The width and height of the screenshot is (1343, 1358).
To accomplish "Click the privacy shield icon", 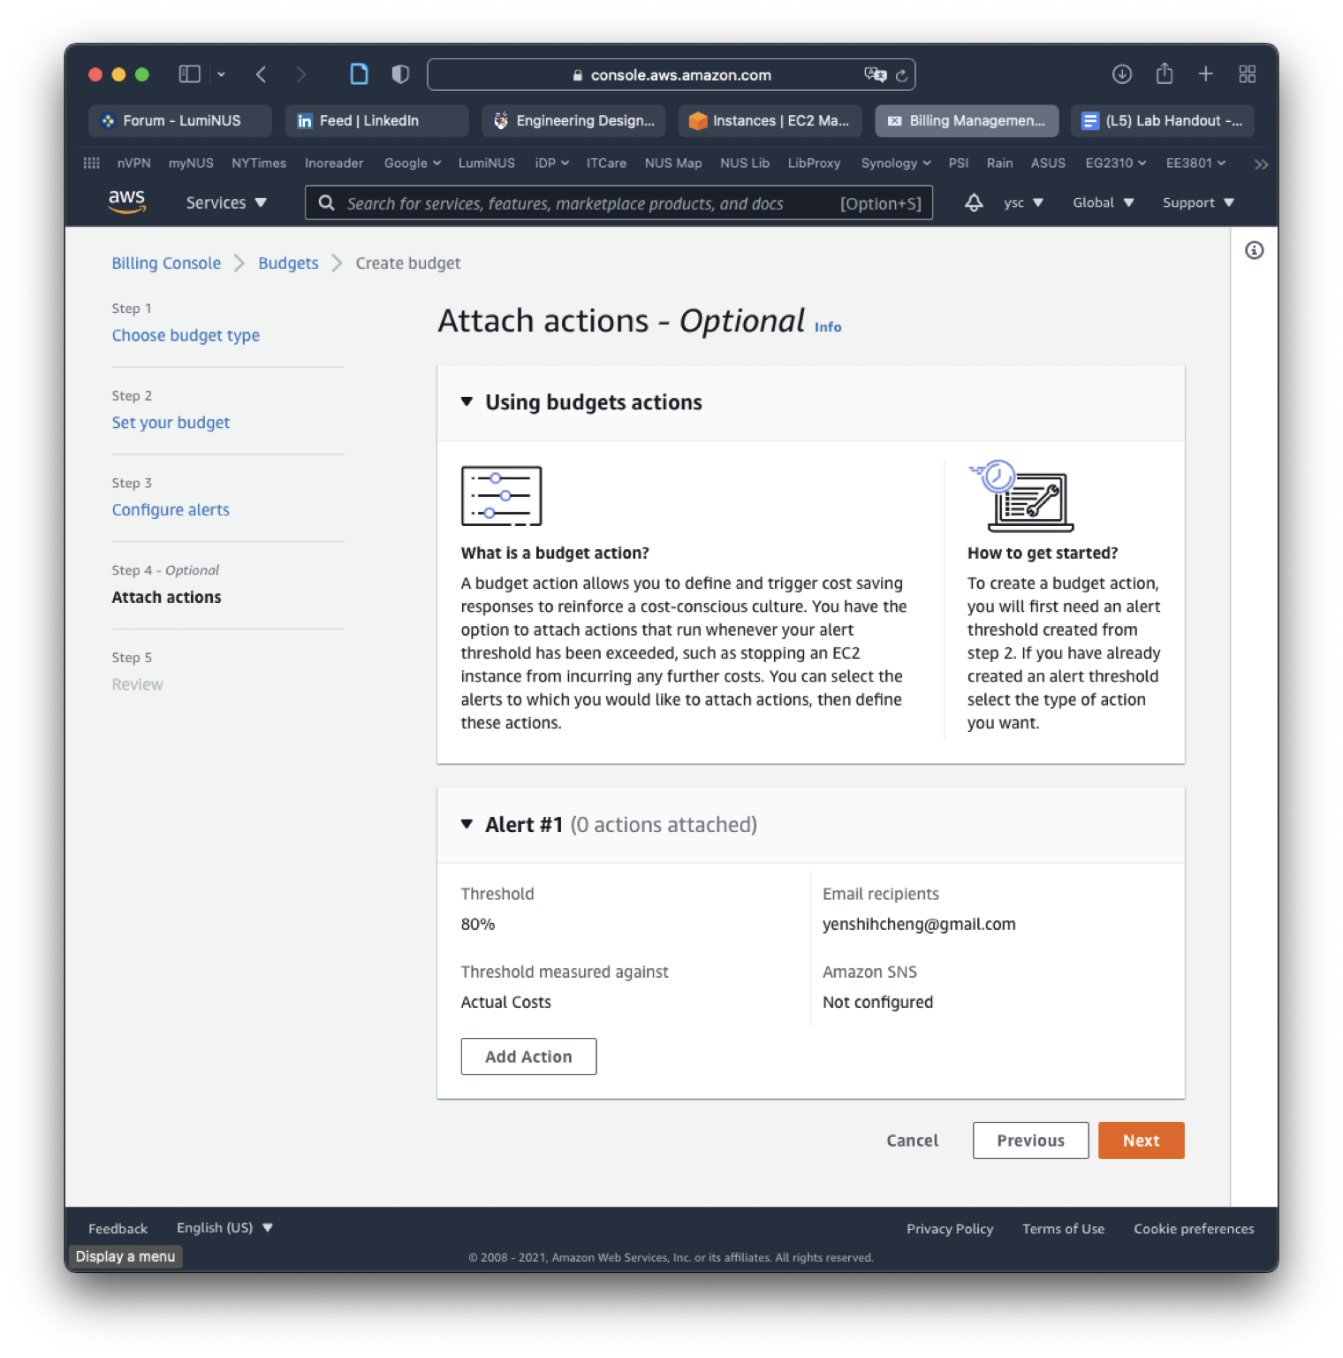I will click(x=400, y=74).
